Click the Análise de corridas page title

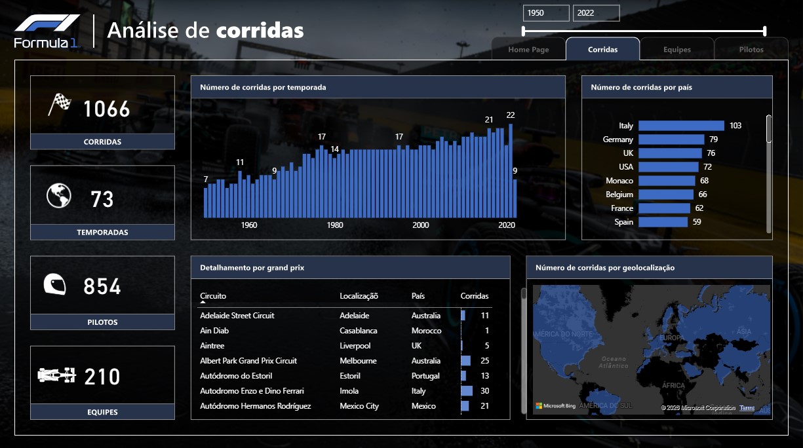coord(205,30)
